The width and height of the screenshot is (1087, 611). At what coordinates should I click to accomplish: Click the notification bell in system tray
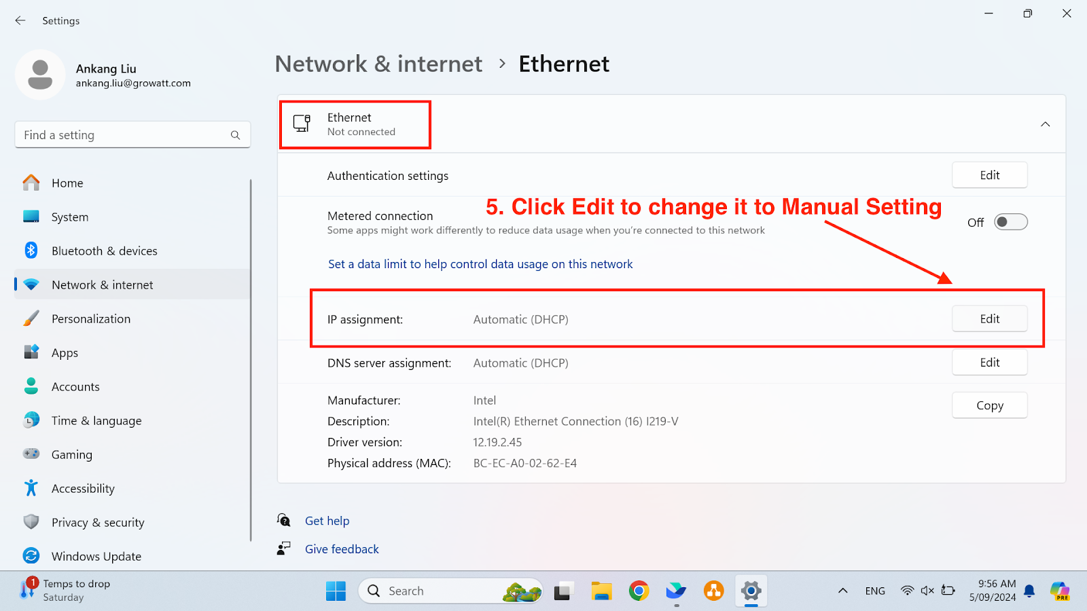coord(1029,591)
